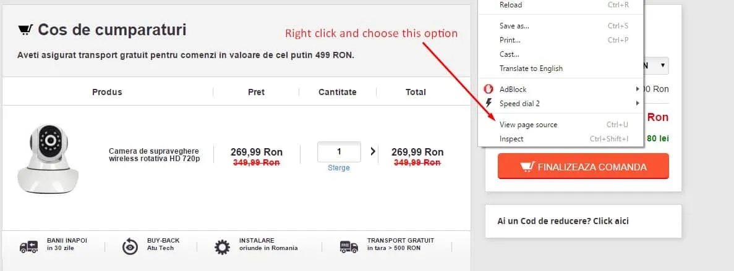Click the Transport gratuit truck icon
Viewport: 734px width, 271px height.
pos(349,247)
